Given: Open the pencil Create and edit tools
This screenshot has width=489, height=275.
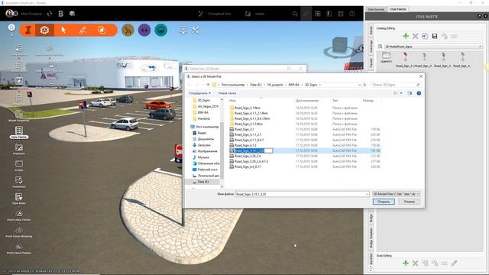Looking at the screenshot, I should (83, 31).
